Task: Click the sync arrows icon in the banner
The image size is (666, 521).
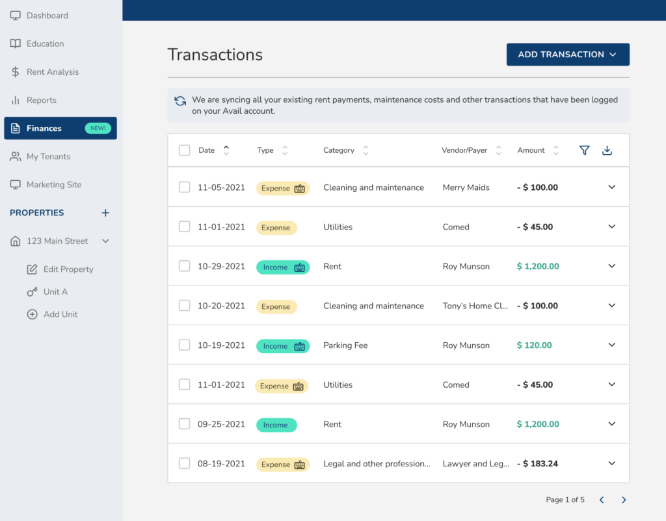Action: coord(179,101)
